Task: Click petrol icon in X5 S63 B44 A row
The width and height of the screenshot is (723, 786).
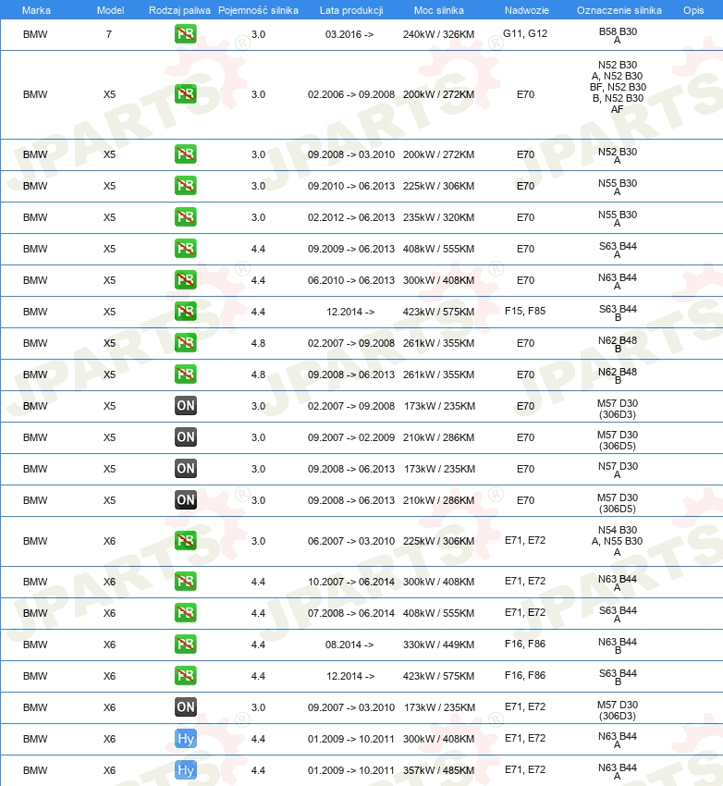Action: tap(186, 249)
